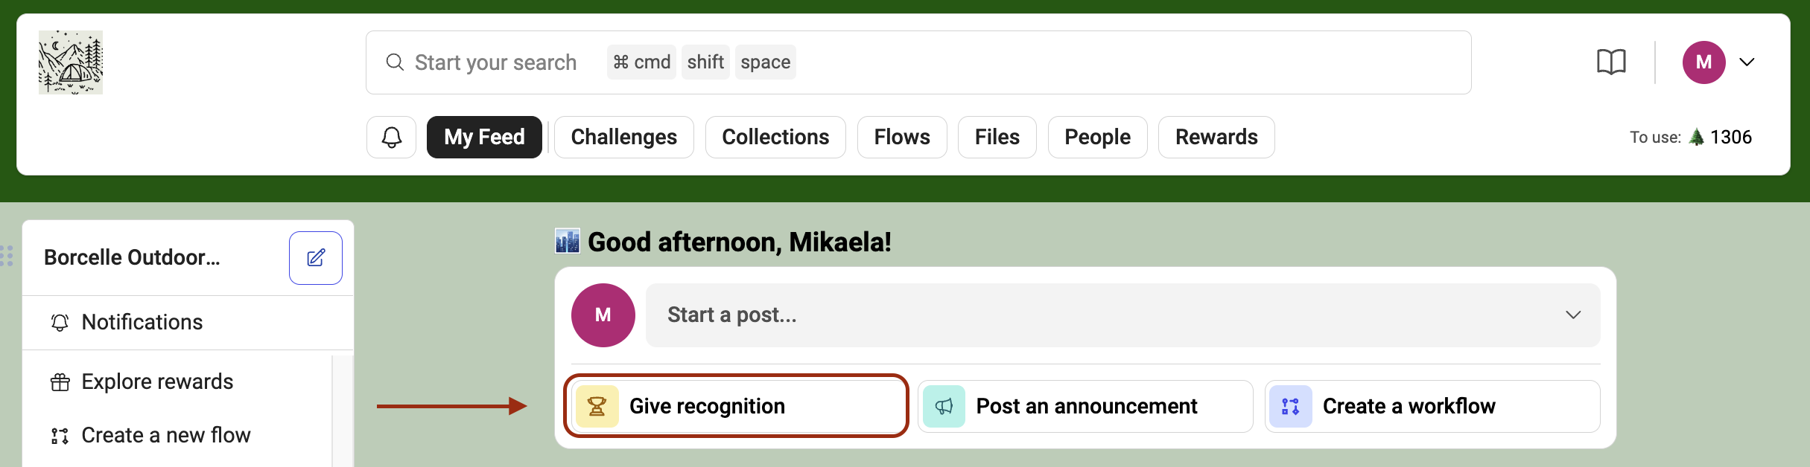This screenshot has width=1810, height=467.
Task: Open the knowledge book icon
Action: coord(1611,62)
